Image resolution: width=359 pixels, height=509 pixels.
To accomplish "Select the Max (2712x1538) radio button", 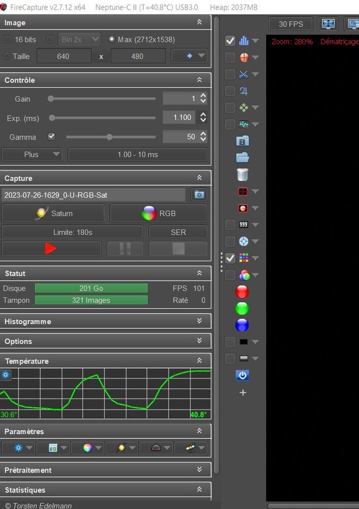I will coord(112,39).
